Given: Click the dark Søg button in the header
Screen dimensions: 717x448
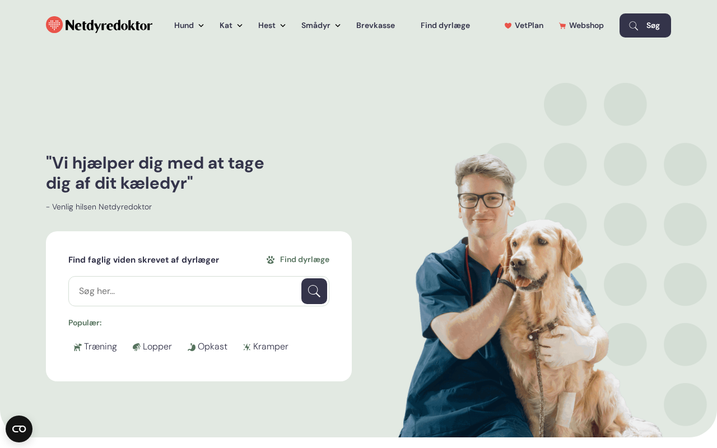Looking at the screenshot, I should (x=645, y=25).
